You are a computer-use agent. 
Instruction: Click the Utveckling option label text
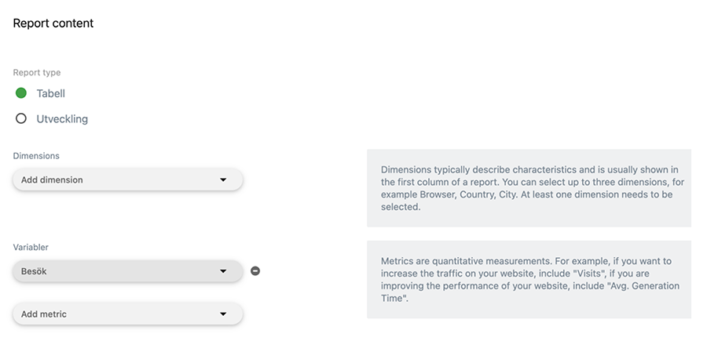62,119
